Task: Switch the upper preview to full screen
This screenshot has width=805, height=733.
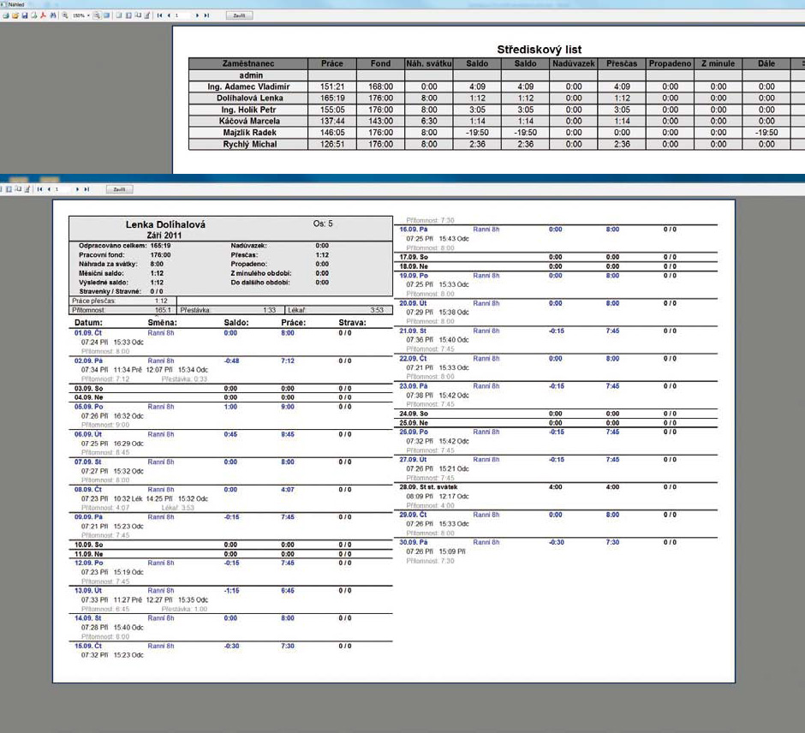Action: 106,15
